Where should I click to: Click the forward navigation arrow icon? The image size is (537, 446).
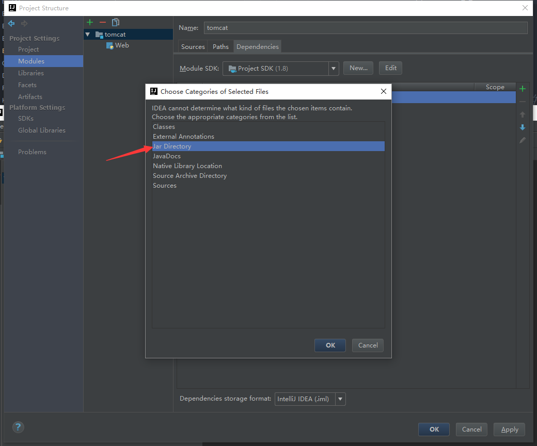(24, 23)
